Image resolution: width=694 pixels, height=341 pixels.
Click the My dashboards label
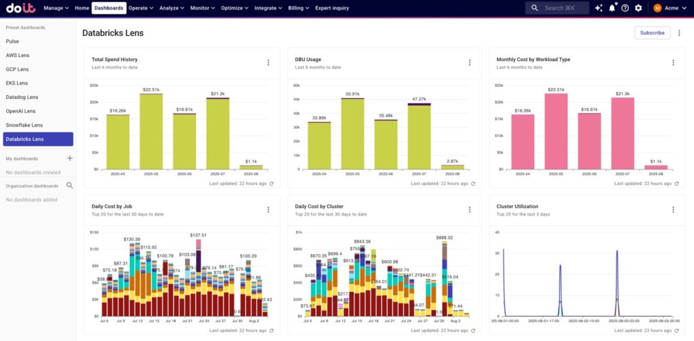point(22,159)
